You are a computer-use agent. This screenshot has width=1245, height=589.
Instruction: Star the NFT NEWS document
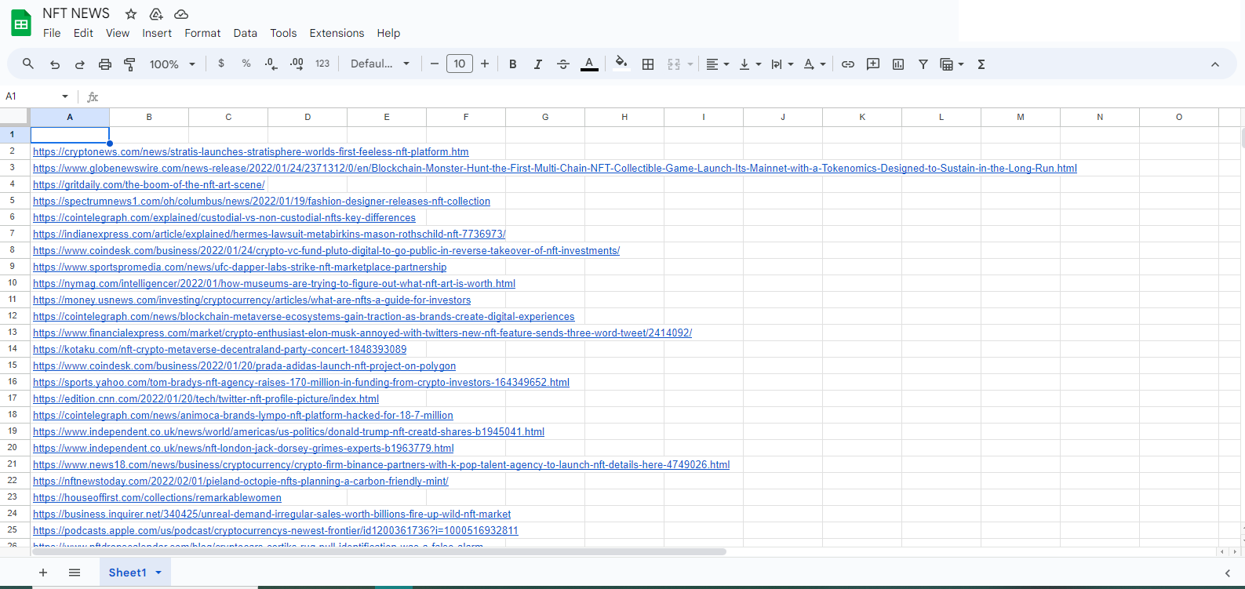tap(131, 14)
